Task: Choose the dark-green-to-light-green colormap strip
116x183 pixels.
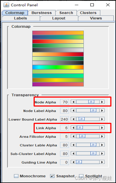Action: (x=58, y=46)
